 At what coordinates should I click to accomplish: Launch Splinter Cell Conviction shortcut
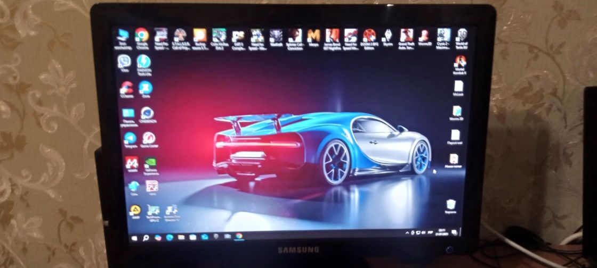pyautogui.click(x=294, y=38)
